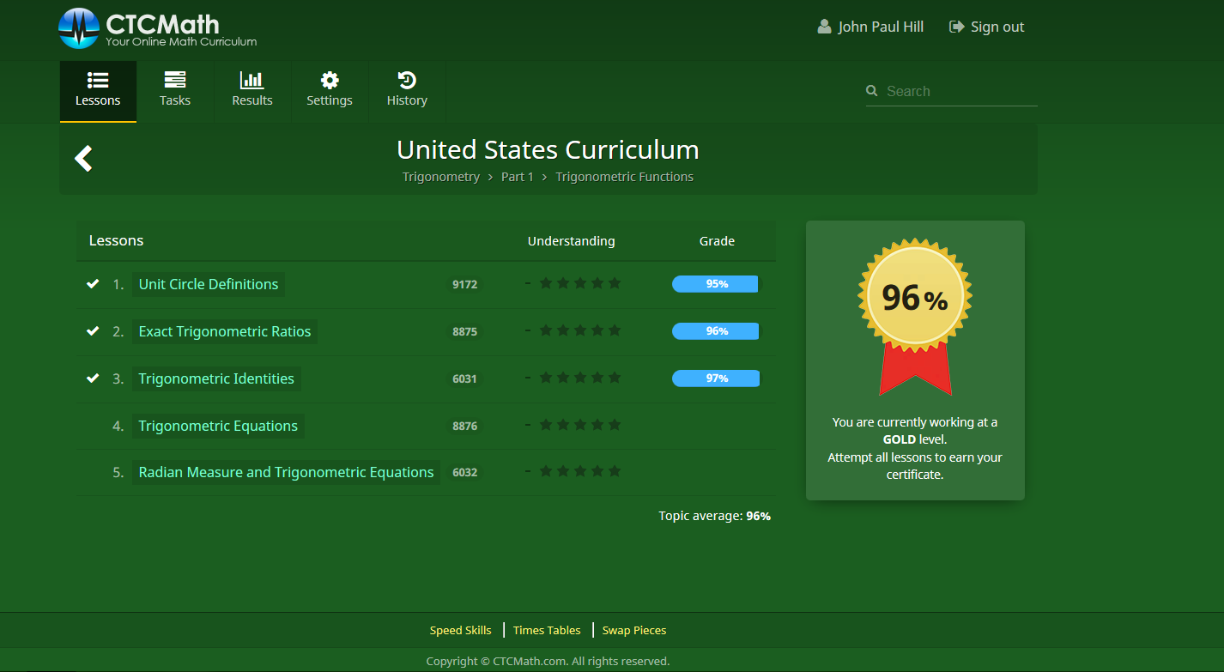Click the John Paul Hill username
The height and width of the screenshot is (672, 1224).
click(881, 27)
